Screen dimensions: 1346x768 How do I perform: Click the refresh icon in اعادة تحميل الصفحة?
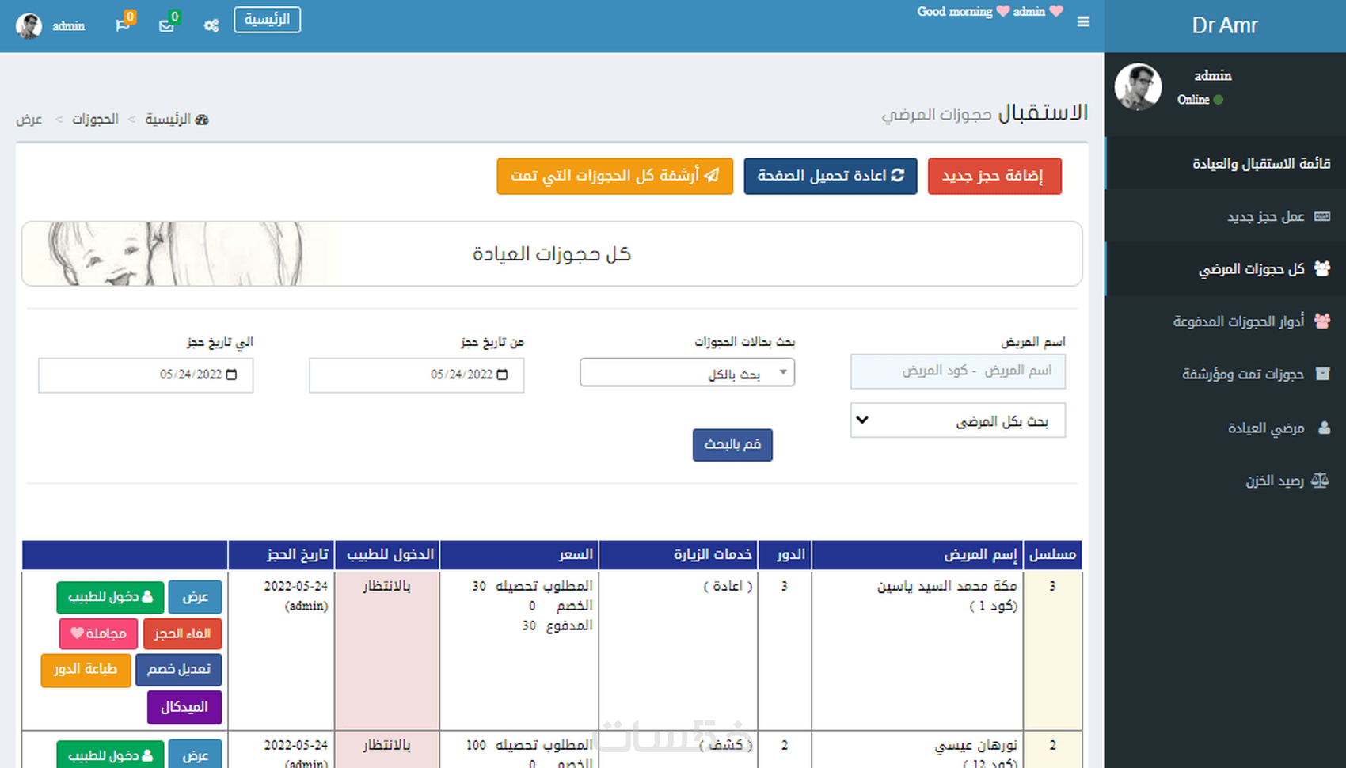pos(899,176)
